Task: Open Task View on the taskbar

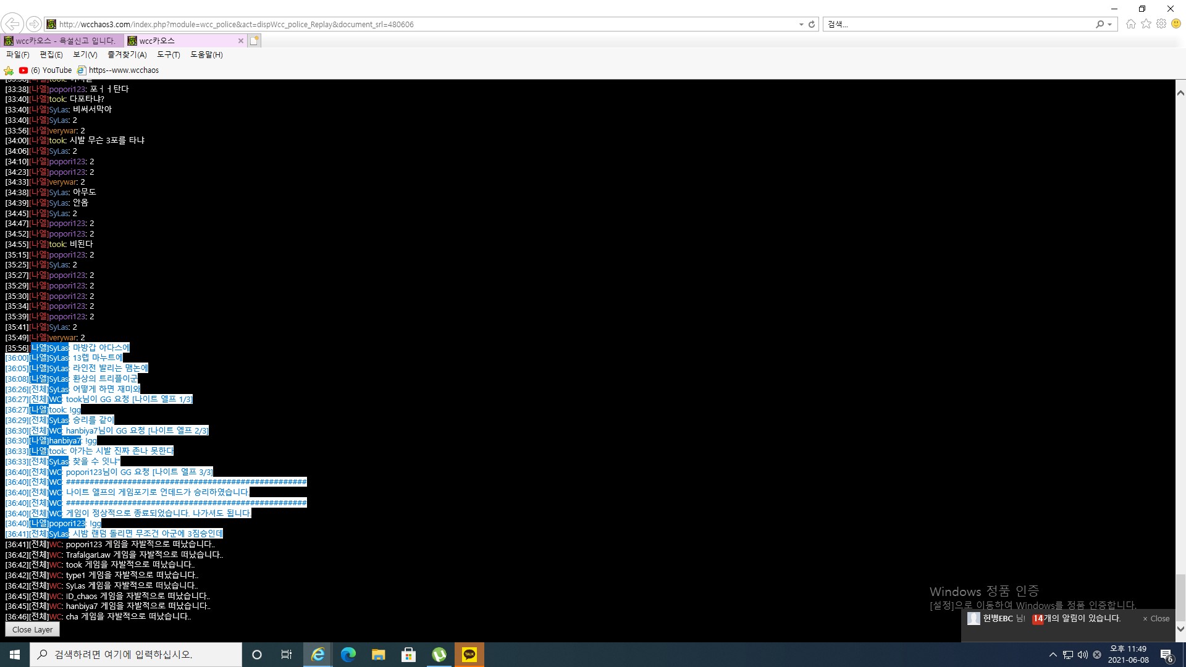Action: tap(287, 655)
